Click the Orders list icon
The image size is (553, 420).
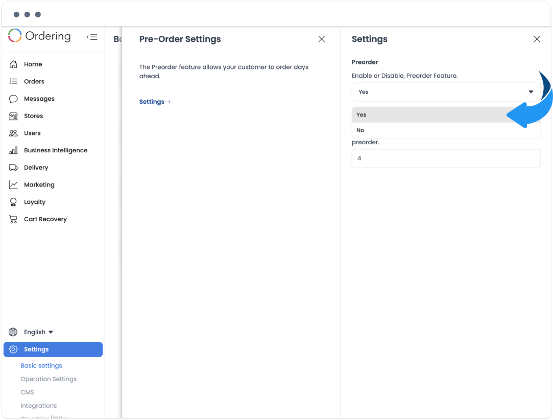pyautogui.click(x=13, y=82)
